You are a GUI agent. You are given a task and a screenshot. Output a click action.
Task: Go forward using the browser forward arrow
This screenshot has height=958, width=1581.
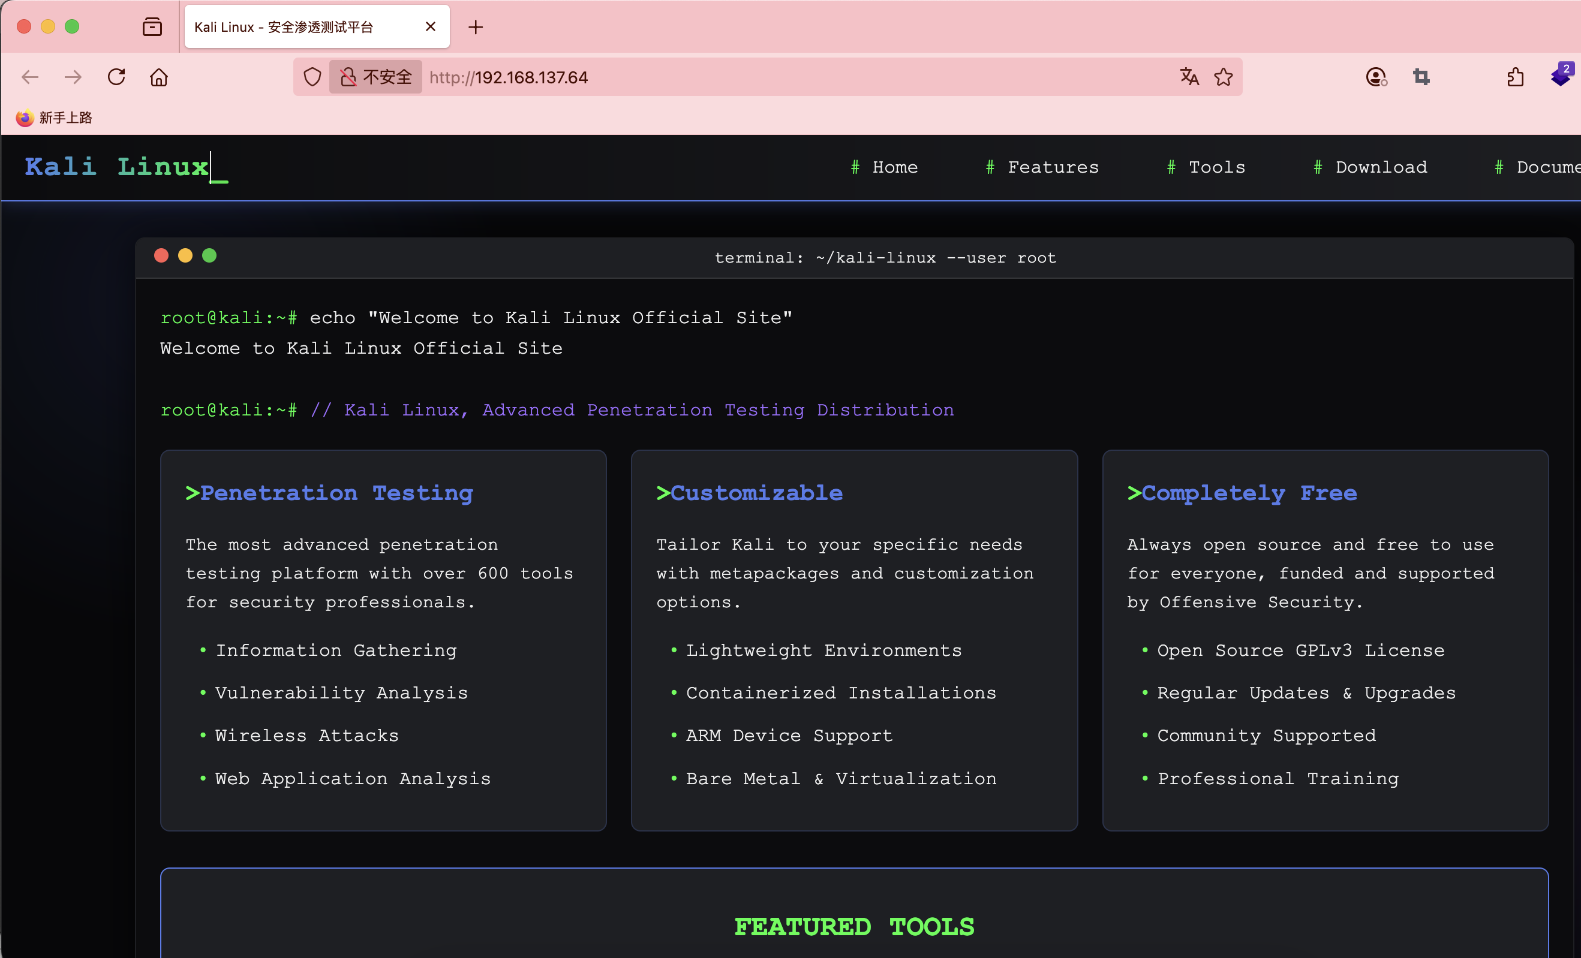point(73,77)
